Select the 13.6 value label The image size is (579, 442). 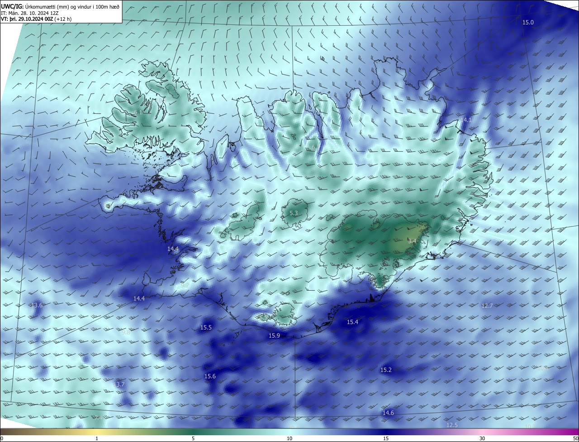pyautogui.click(x=37, y=305)
